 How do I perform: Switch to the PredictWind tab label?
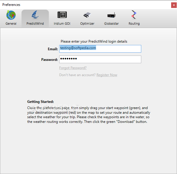pyautogui.click(x=35, y=24)
